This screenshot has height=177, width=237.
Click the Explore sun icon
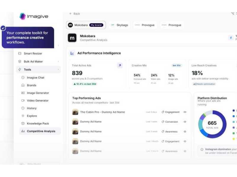(23, 116)
